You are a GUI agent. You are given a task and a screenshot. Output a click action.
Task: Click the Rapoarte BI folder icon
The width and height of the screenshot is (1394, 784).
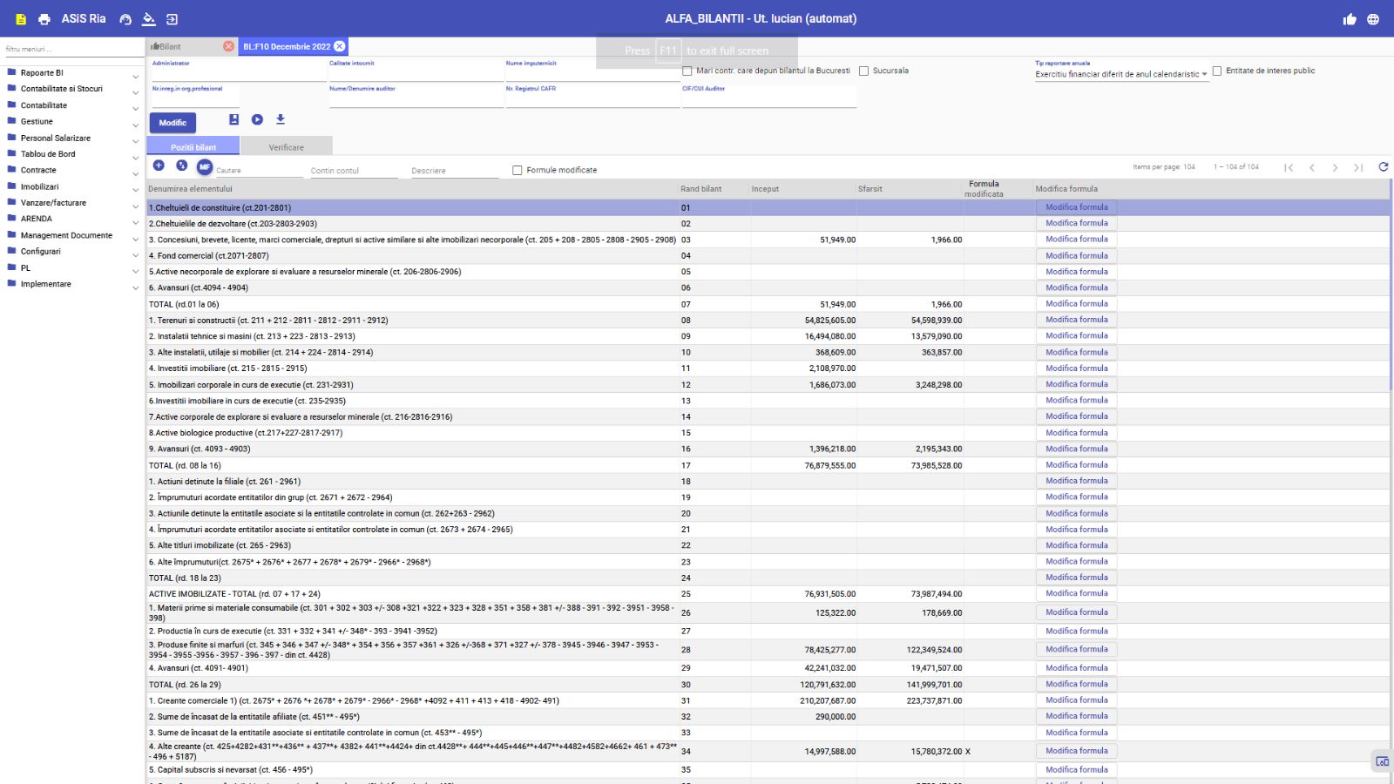click(12, 72)
